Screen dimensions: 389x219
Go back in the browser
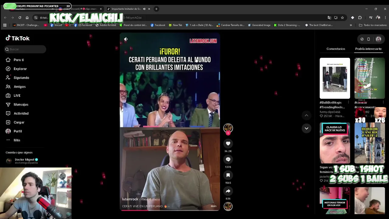pyautogui.click(x=5, y=18)
